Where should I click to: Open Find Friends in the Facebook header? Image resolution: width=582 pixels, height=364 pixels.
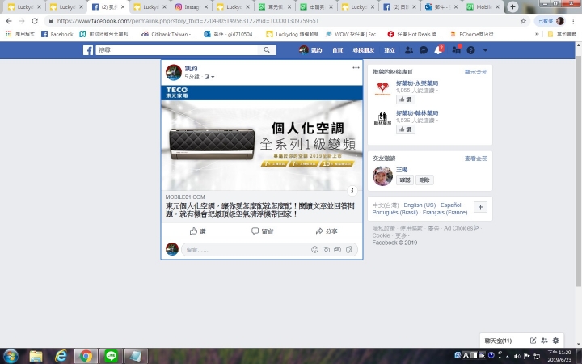click(x=364, y=50)
